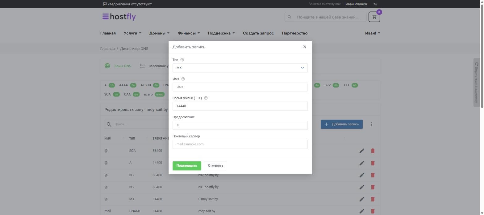Edit the ns1.hostfly.by record pencil icon
Screen dimensions: 484x215
coord(362,187)
